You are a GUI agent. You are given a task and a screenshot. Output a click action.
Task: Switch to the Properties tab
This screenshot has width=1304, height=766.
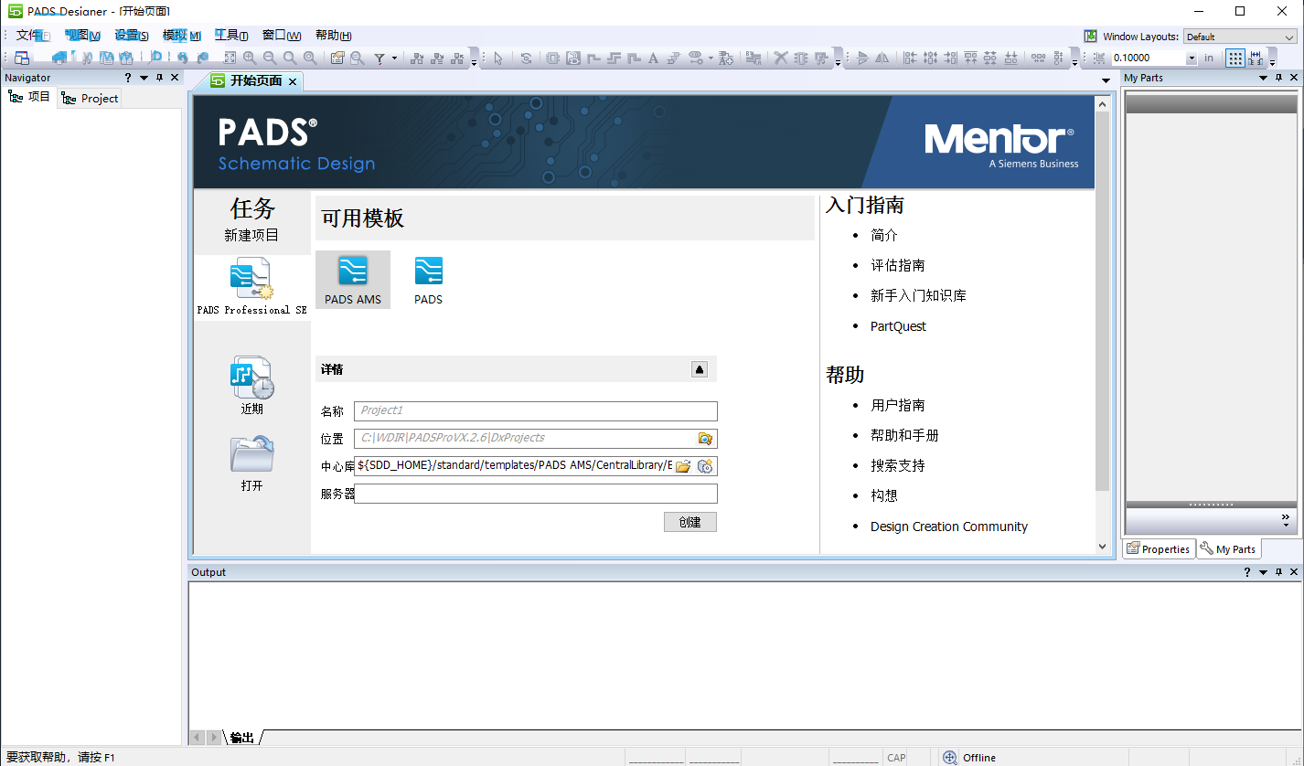click(x=1159, y=548)
